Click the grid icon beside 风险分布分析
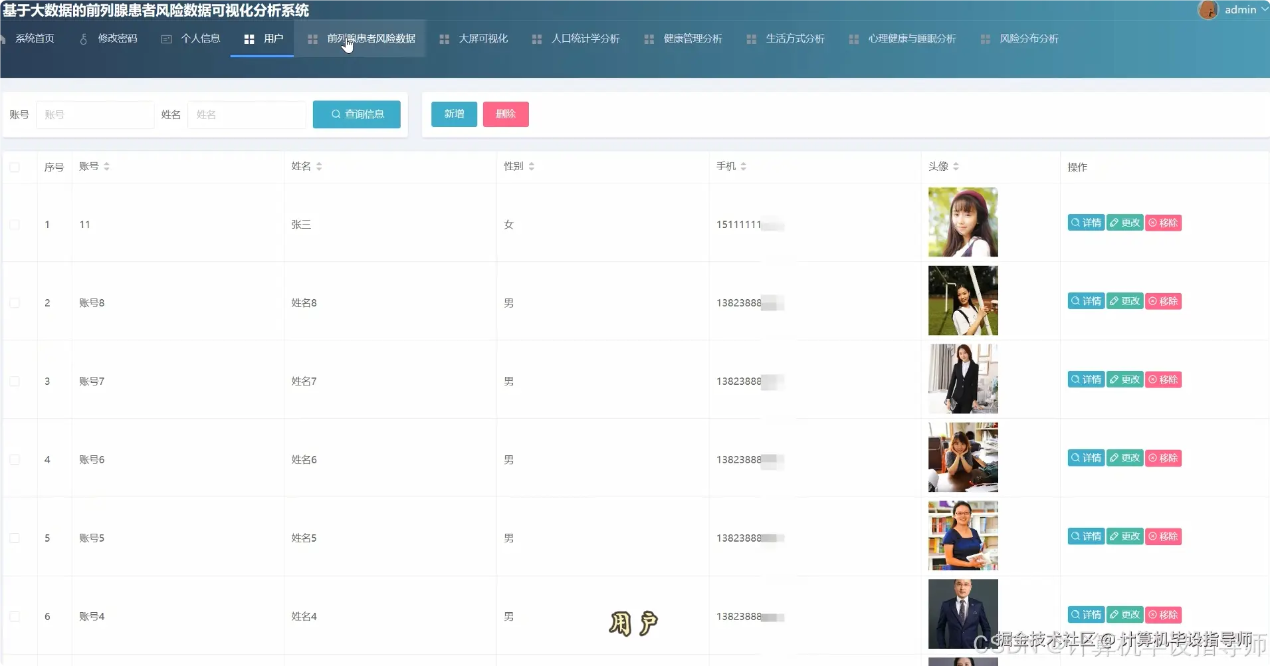Image resolution: width=1270 pixels, height=666 pixels. tap(986, 39)
